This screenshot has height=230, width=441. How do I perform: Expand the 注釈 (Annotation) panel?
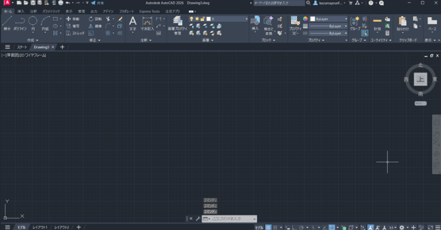146,40
